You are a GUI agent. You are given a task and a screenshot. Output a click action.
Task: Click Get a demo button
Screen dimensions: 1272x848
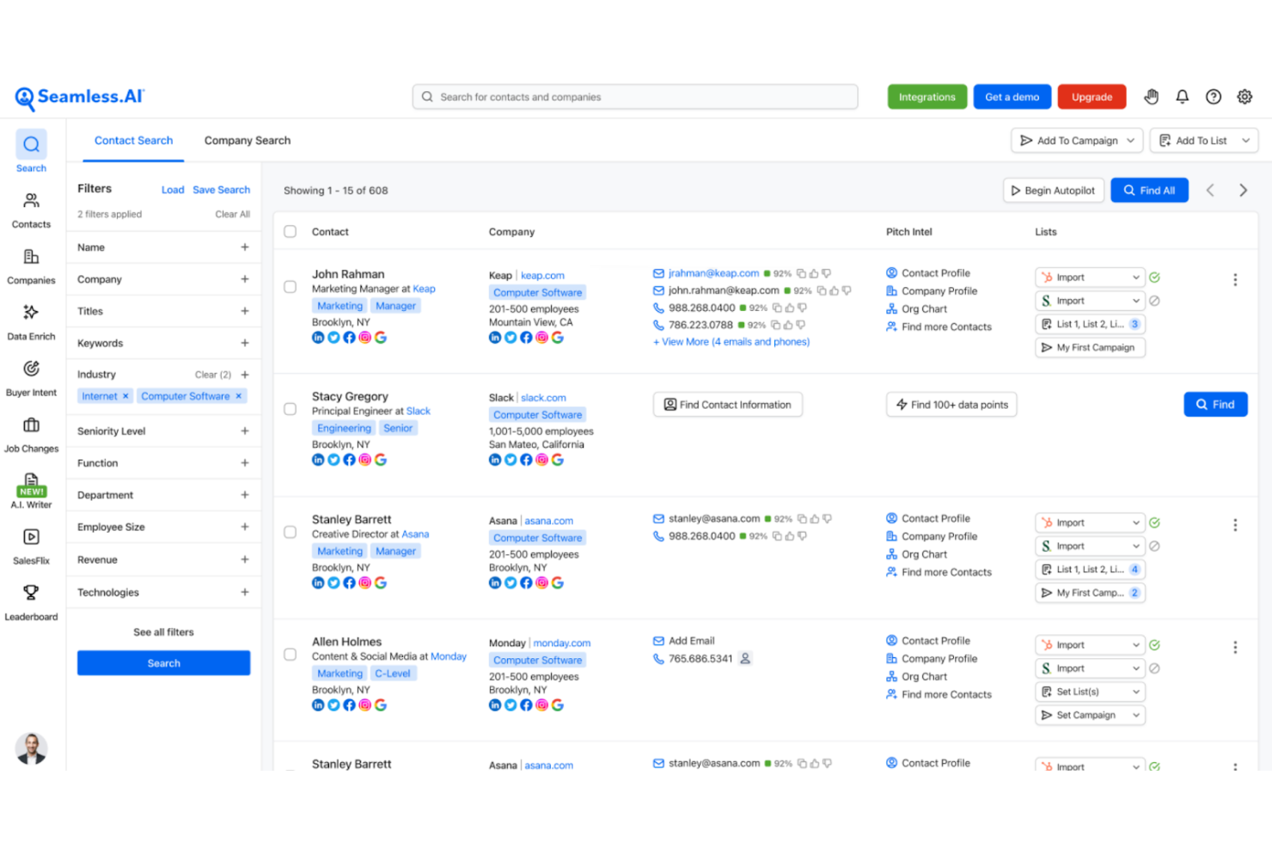[1012, 97]
